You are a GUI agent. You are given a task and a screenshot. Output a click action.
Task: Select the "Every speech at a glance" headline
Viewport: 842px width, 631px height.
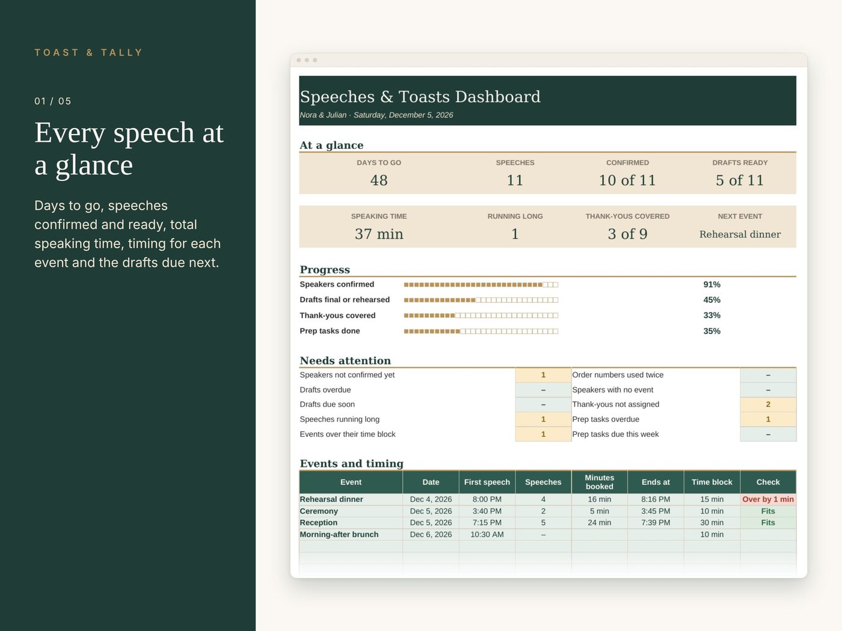pyautogui.click(x=129, y=148)
